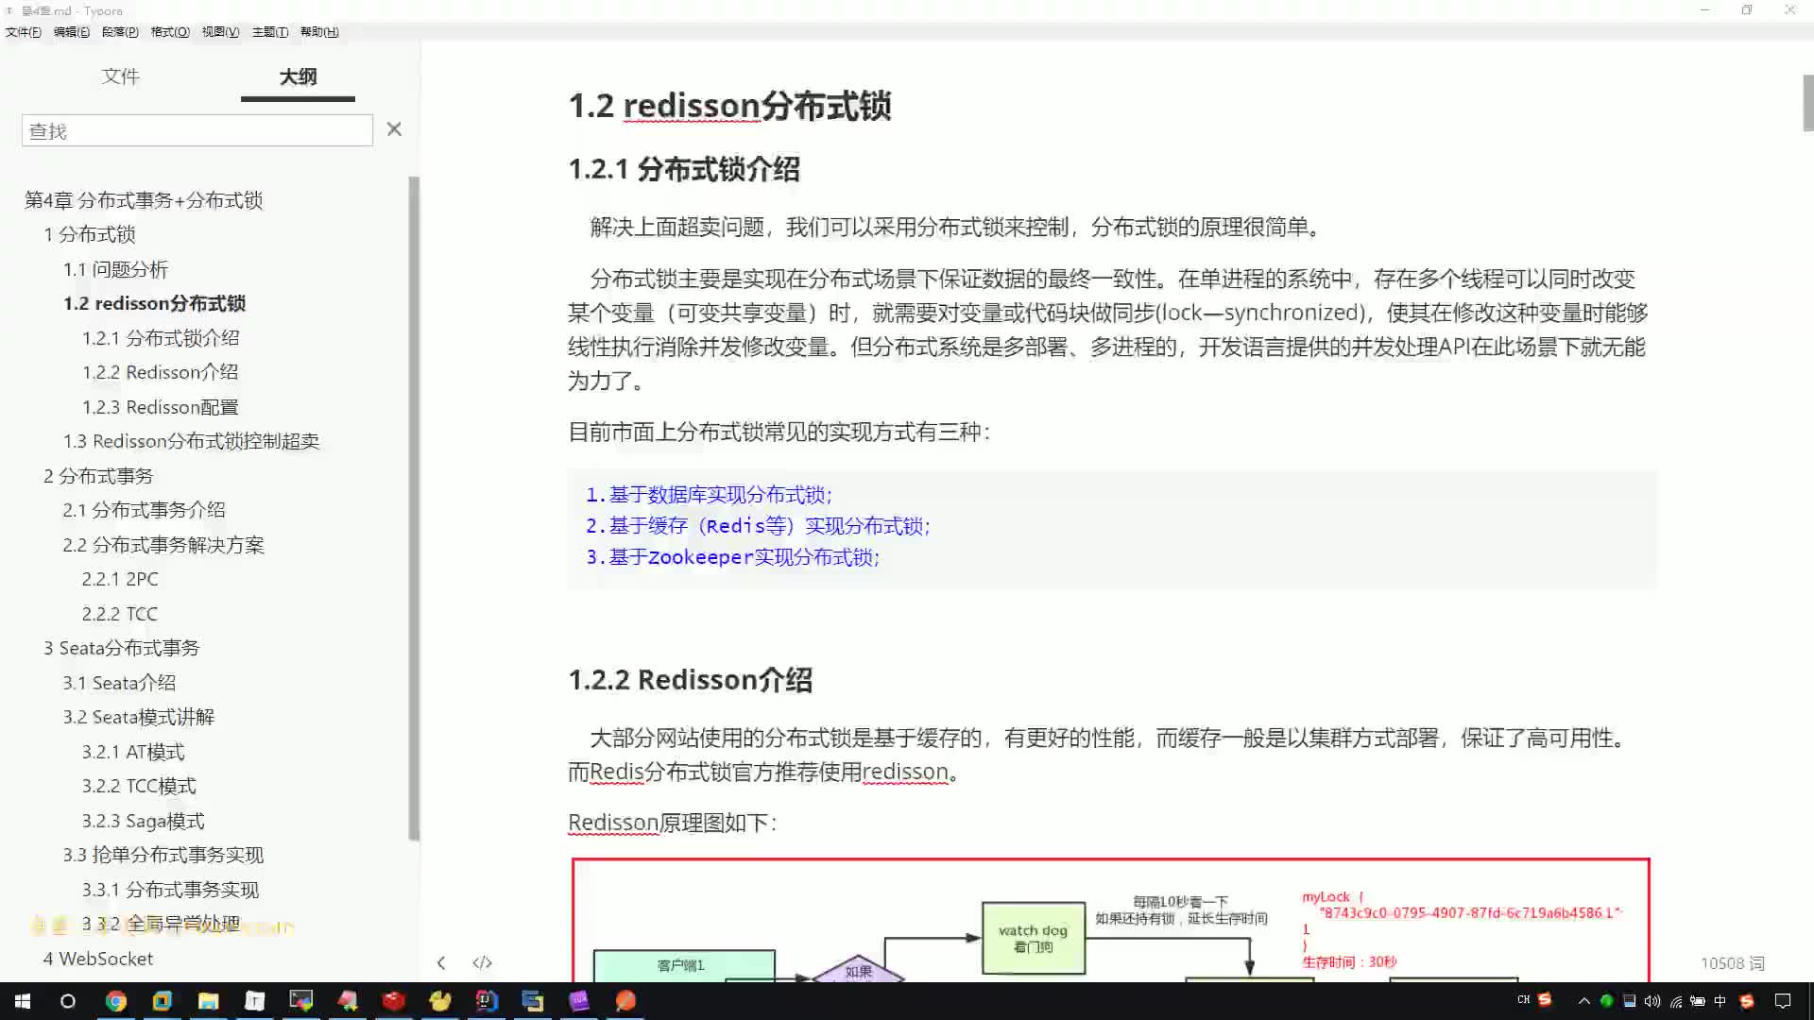1814x1020 pixels.
Task: Go to outline heading 3.3 抢单分布式事务实现
Action: coord(163,855)
